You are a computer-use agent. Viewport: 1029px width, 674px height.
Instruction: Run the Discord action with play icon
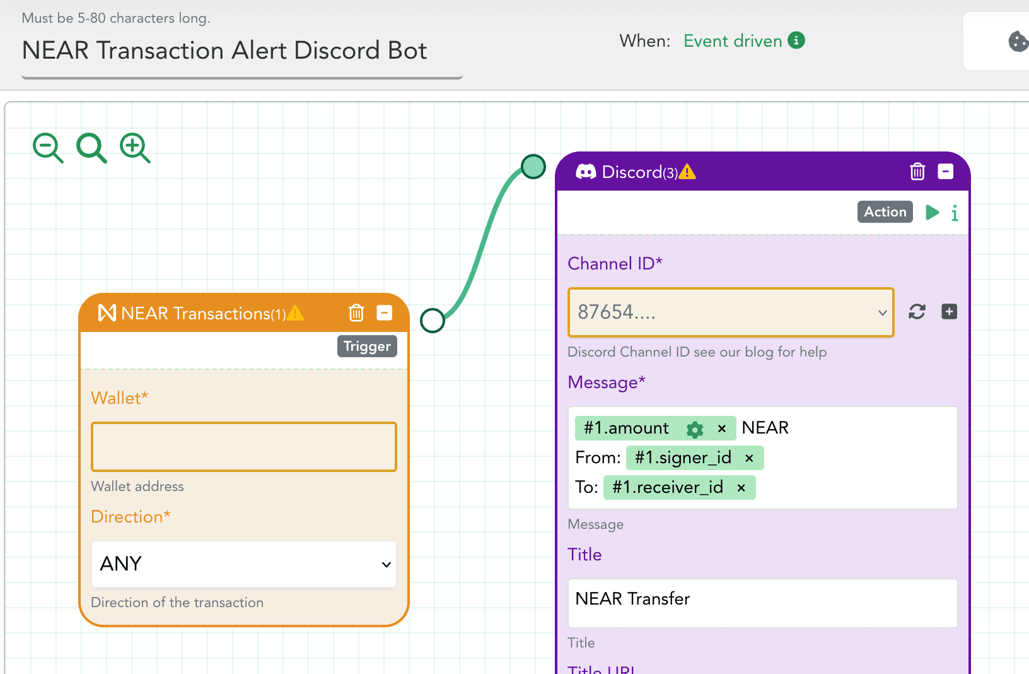[932, 212]
